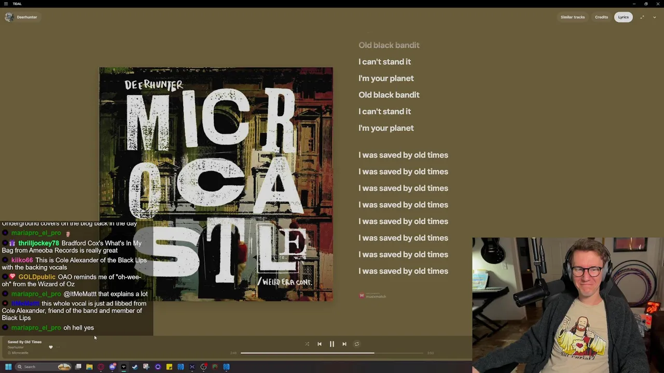Toggle shuffle playback

pos(307,344)
